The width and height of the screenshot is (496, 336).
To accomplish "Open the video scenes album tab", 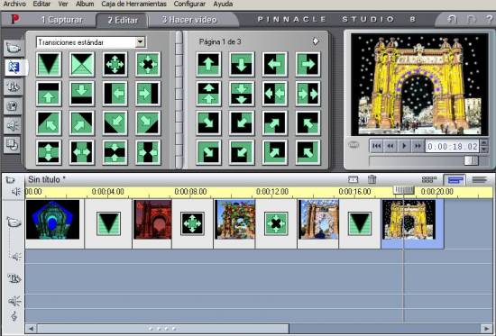I will pos(14,48).
